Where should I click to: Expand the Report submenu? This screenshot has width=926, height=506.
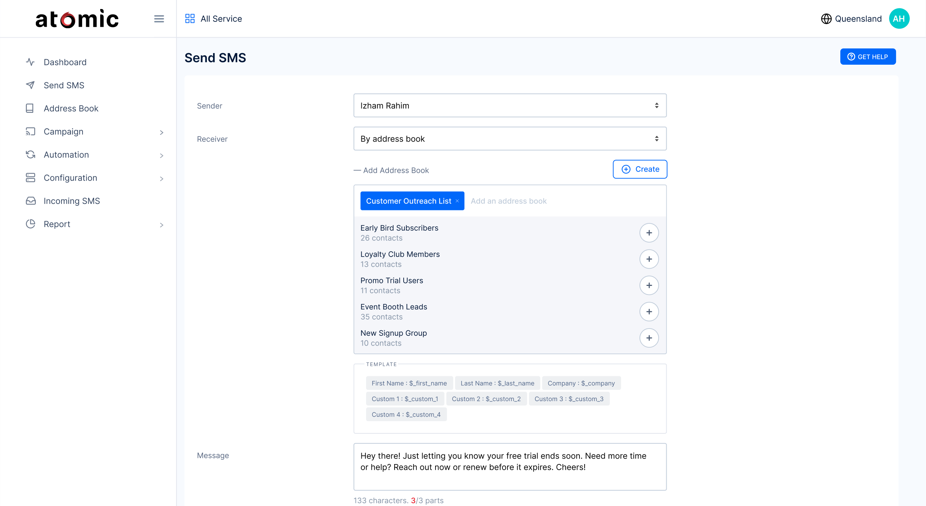(161, 225)
